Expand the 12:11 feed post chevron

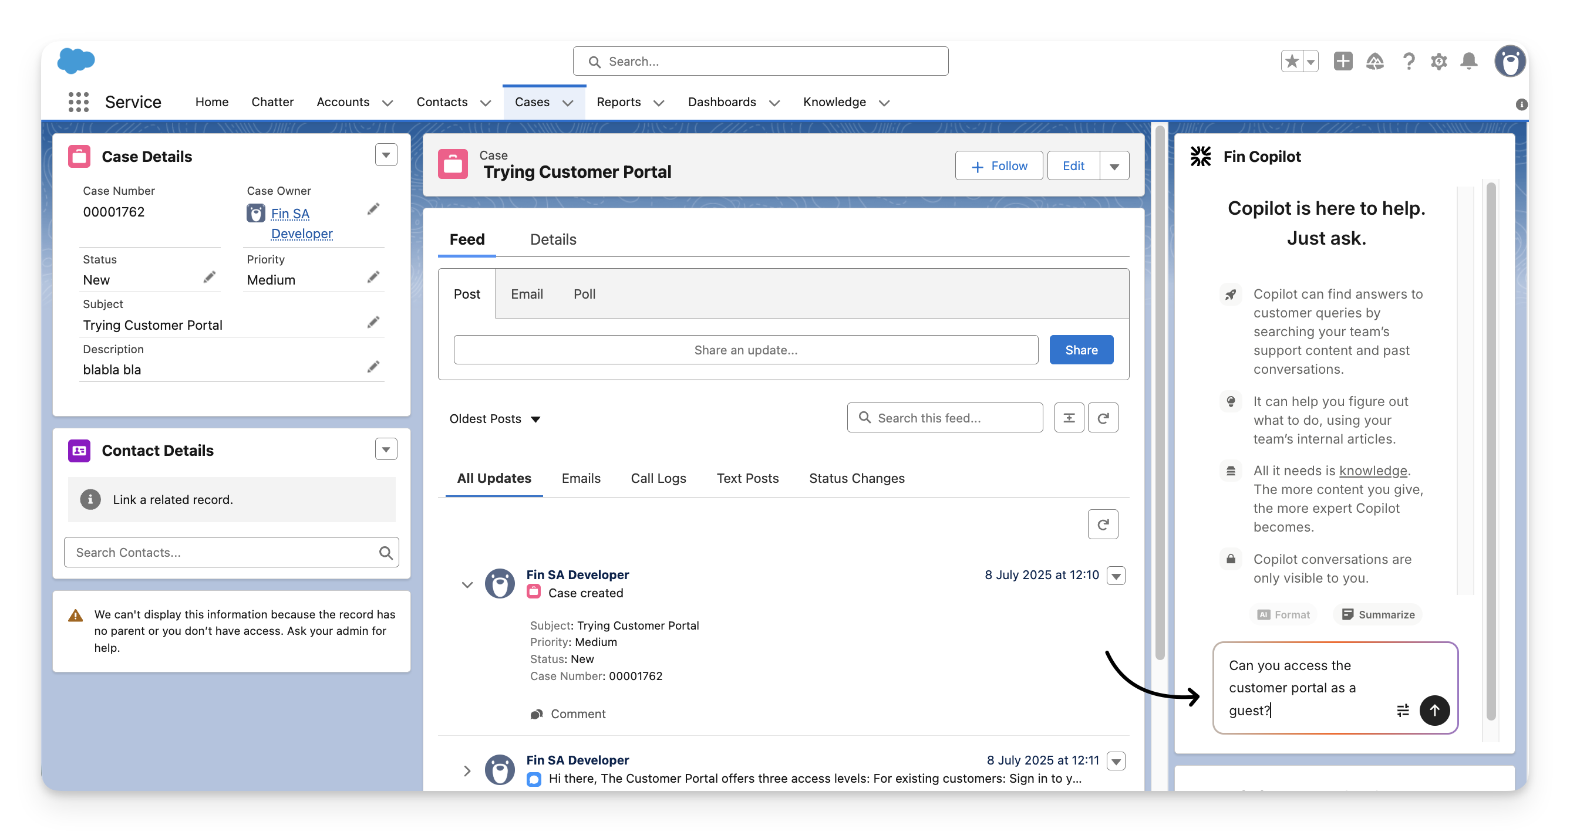(467, 770)
